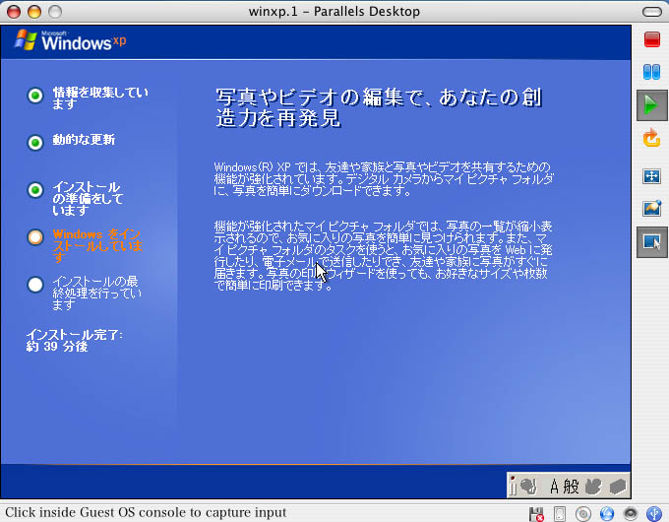669x522 pixels.
Task: Toggle the console view icon in sidebar
Action: point(651,241)
